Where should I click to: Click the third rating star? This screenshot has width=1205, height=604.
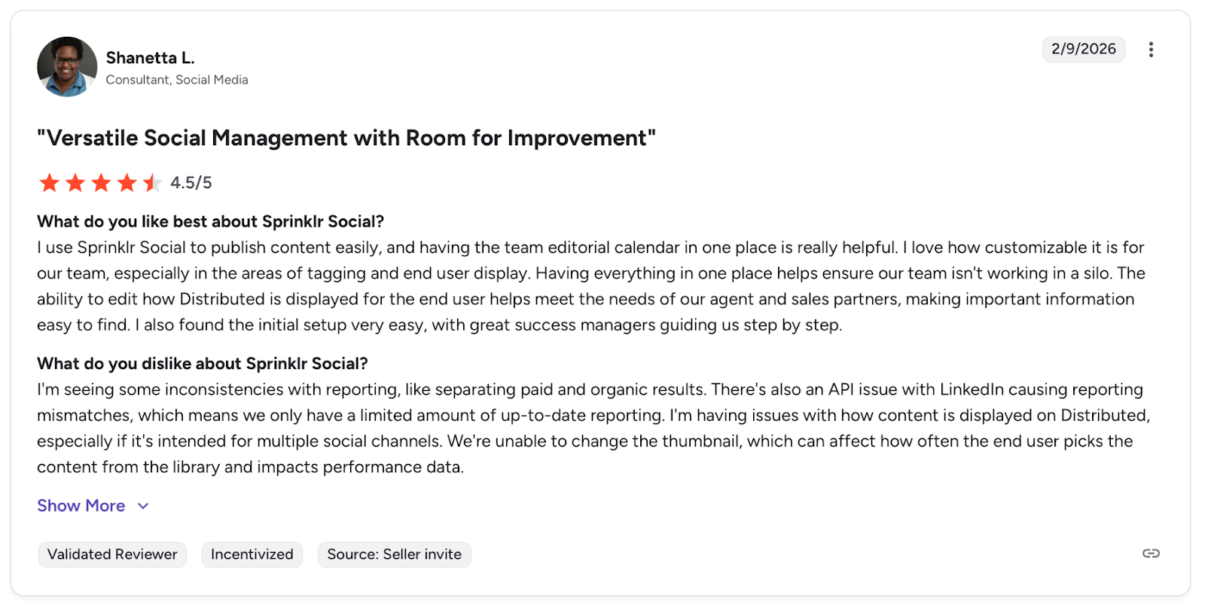[x=101, y=182]
